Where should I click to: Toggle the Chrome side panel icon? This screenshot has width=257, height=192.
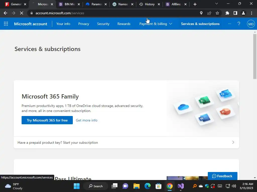point(235,13)
